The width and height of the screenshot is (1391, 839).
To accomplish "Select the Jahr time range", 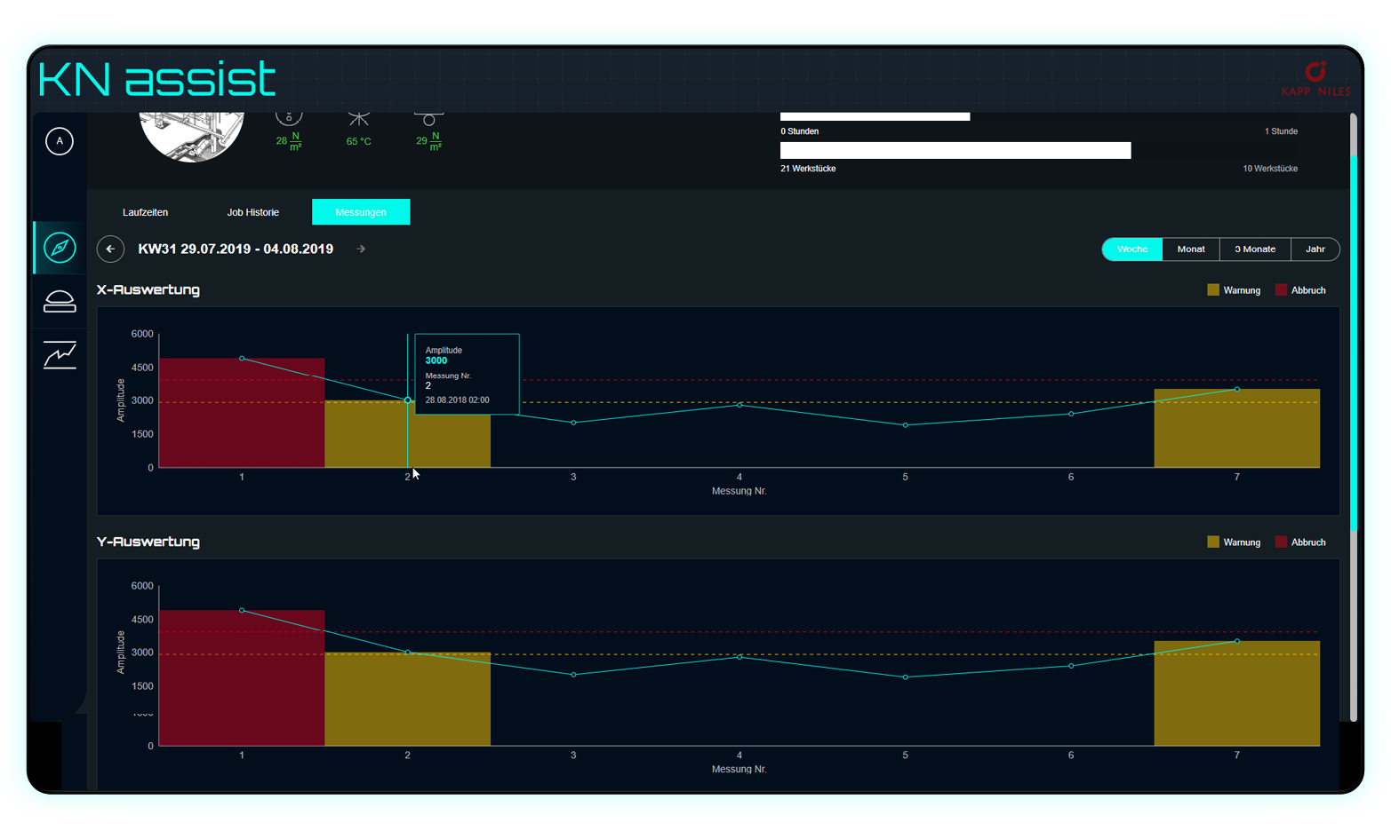I will point(1315,249).
